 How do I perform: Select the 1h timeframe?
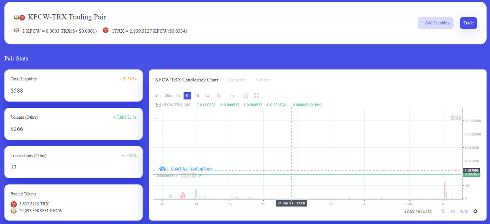[178, 95]
